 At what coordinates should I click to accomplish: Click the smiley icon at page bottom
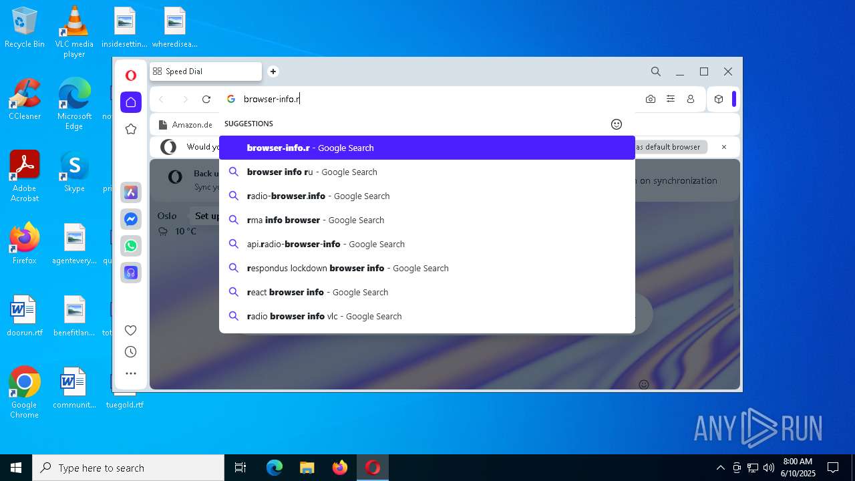click(644, 384)
